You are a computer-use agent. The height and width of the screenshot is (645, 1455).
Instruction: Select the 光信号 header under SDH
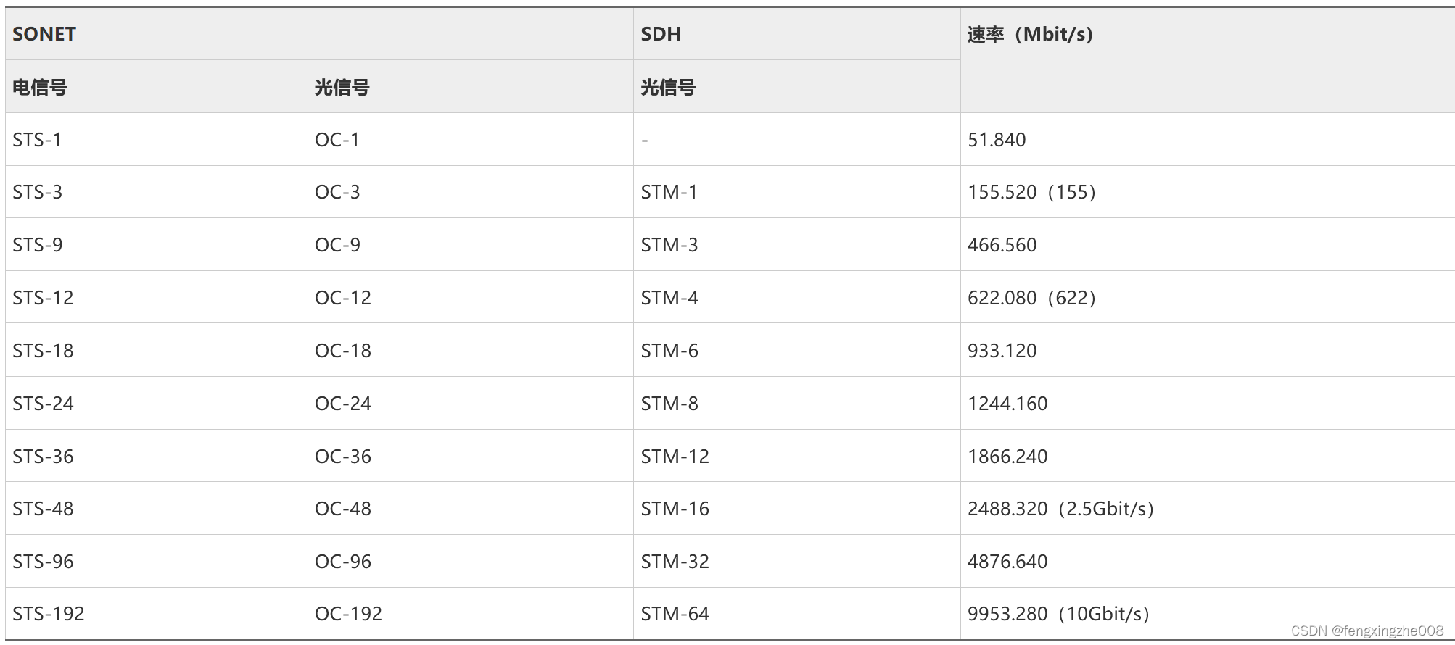[668, 87]
